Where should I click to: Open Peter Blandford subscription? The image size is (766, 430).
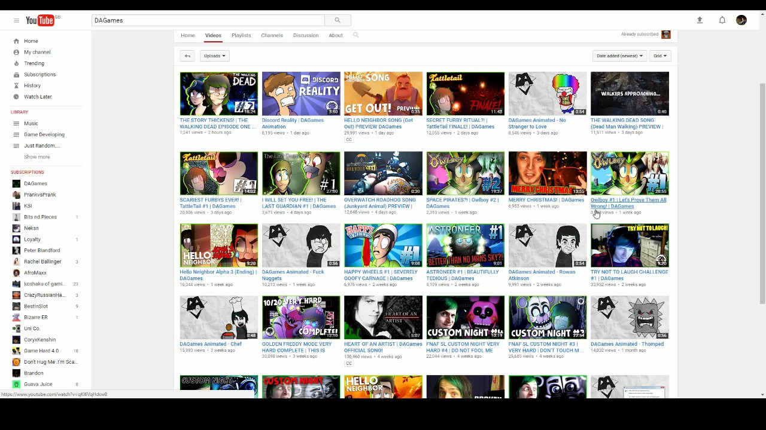pyautogui.click(x=42, y=250)
